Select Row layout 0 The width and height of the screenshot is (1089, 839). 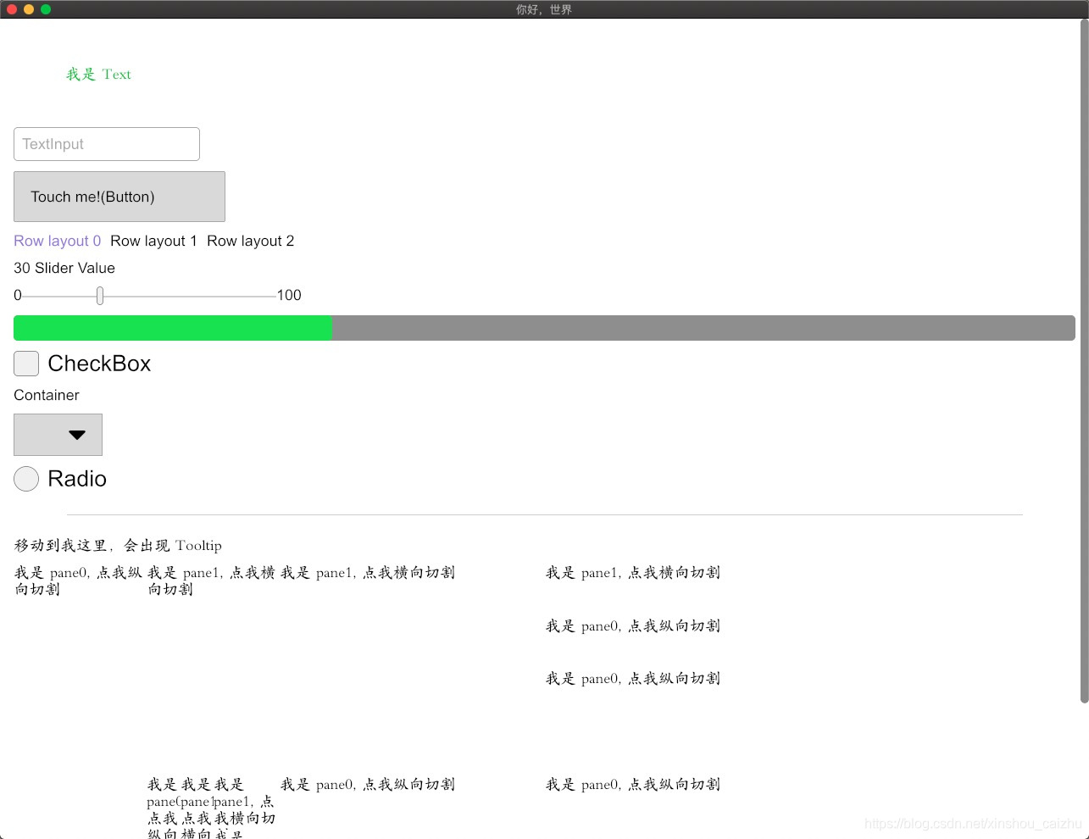(56, 241)
